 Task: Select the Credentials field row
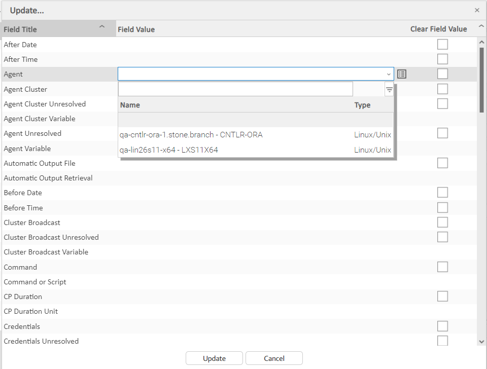click(22, 326)
